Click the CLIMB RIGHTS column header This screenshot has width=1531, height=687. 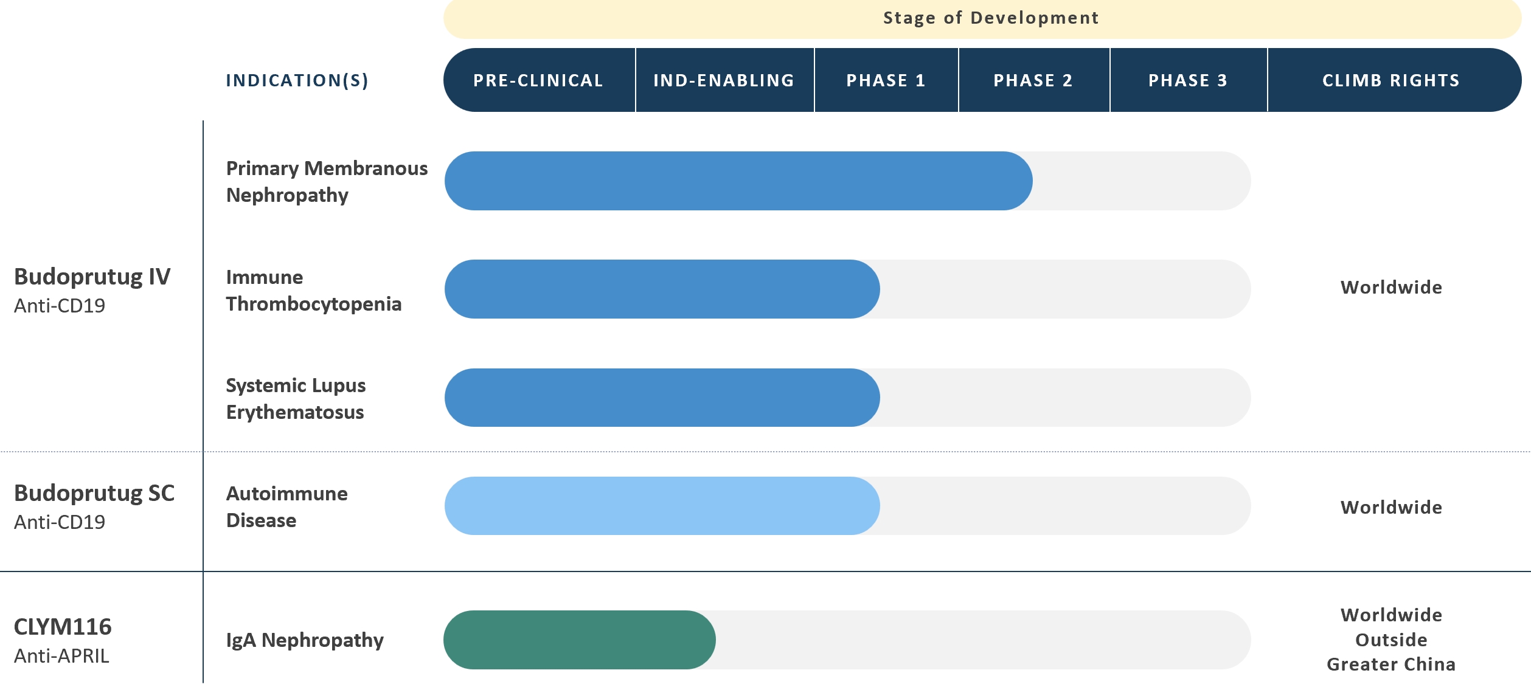(x=1390, y=80)
